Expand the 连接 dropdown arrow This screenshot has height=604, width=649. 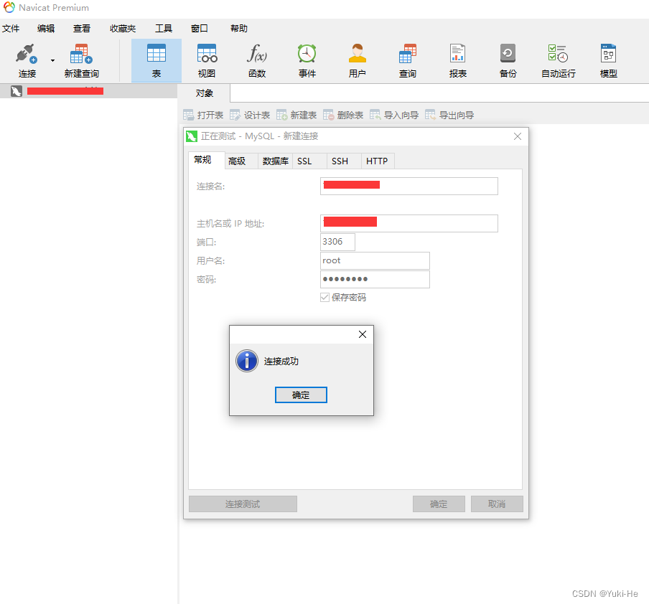pyautogui.click(x=52, y=61)
